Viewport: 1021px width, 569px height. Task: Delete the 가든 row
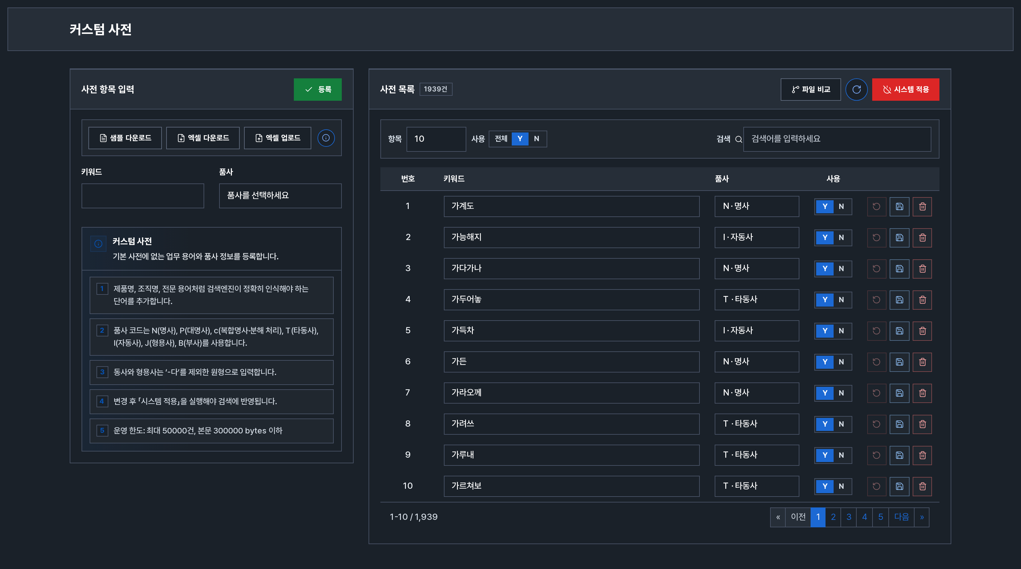[x=922, y=362]
